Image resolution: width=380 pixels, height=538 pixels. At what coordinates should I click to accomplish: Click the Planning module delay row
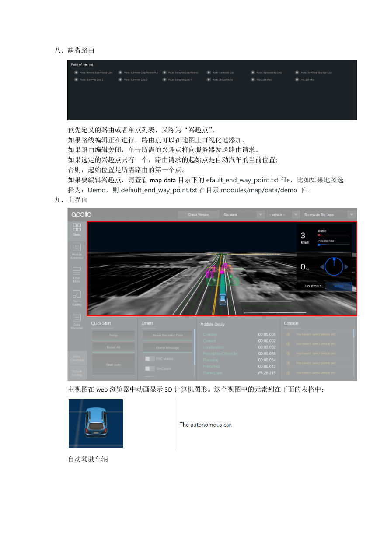[239, 360]
